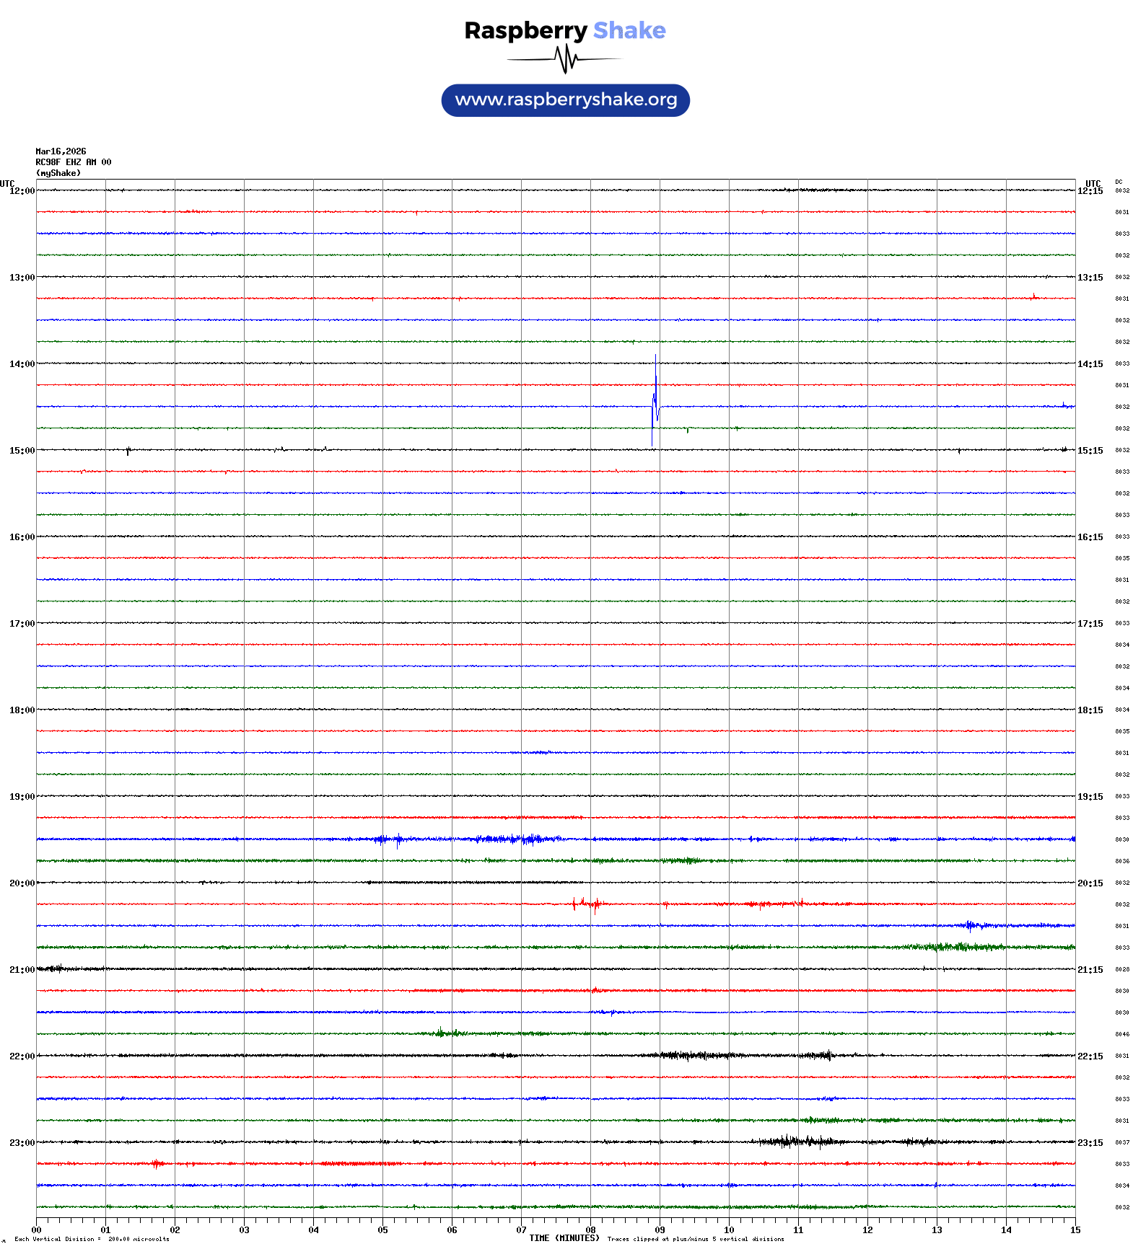Select the 8028 DC offset value

click(x=1122, y=969)
